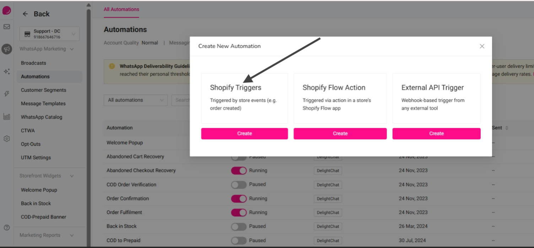Click the 26 Mar, 2024 date cell
Image resolution: width=534 pixels, height=248 pixels.
(x=412, y=226)
